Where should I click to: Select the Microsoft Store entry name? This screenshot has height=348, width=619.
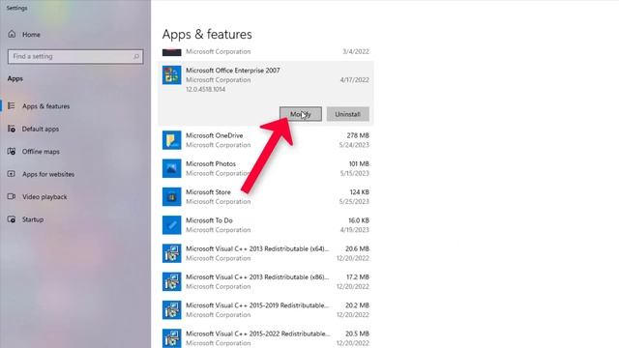(x=209, y=192)
